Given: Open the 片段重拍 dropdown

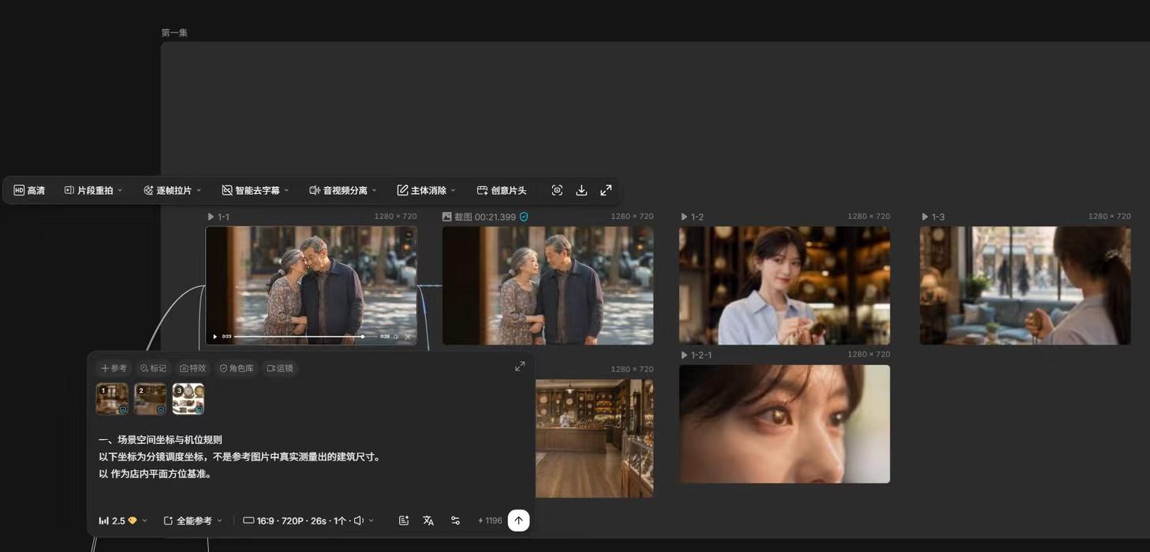Looking at the screenshot, I should coord(93,191).
